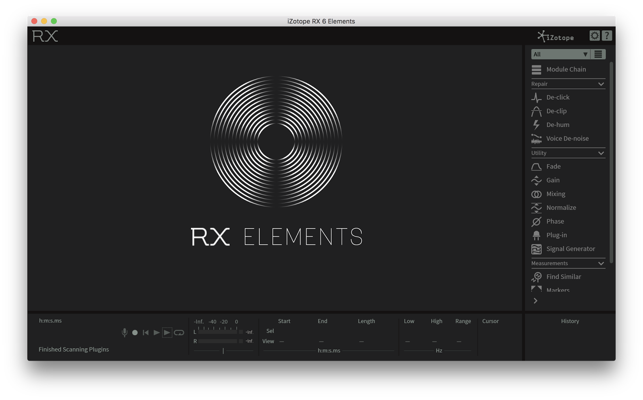Image resolution: width=643 pixels, height=400 pixels.
Task: Toggle loop playback
Action: click(179, 332)
